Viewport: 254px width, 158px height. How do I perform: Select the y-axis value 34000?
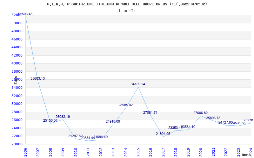tap(17, 88)
